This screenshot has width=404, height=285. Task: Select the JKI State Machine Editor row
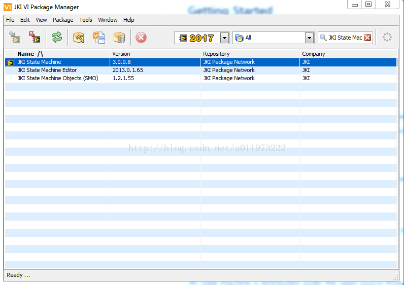201,70
